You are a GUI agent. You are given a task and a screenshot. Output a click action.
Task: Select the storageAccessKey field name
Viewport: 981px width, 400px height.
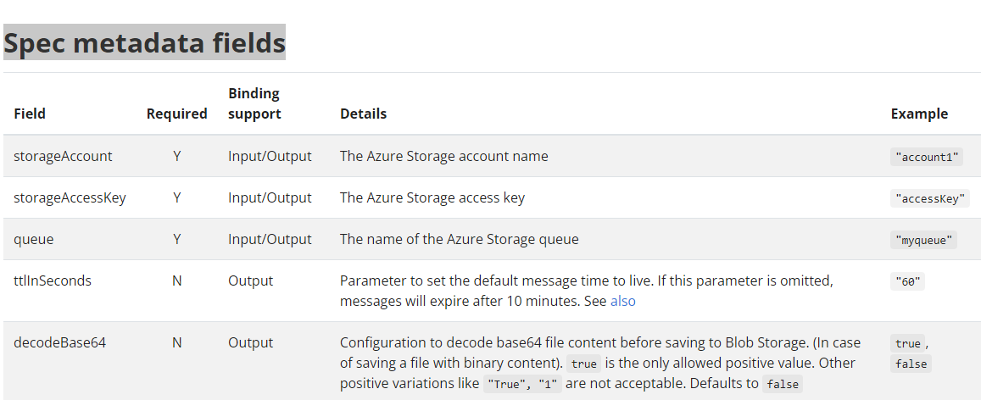[70, 197]
